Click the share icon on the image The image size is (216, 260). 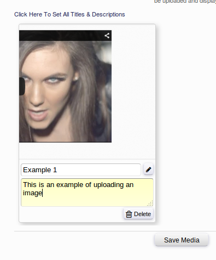[x=107, y=36]
